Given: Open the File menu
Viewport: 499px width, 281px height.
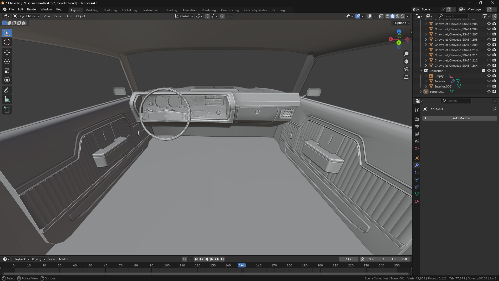Looking at the screenshot, I should 11,9.
